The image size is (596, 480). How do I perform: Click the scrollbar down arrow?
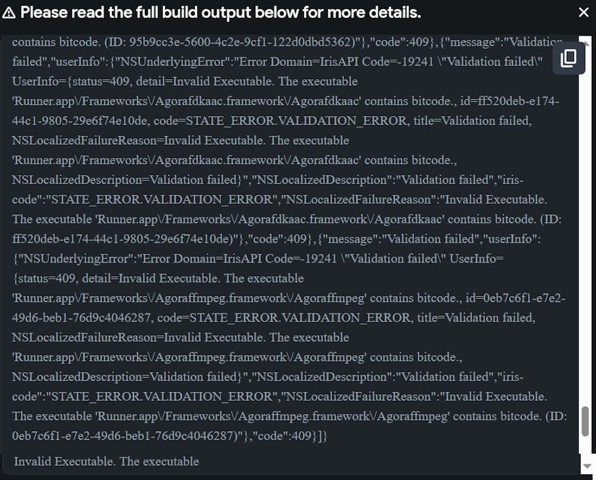pos(585,465)
